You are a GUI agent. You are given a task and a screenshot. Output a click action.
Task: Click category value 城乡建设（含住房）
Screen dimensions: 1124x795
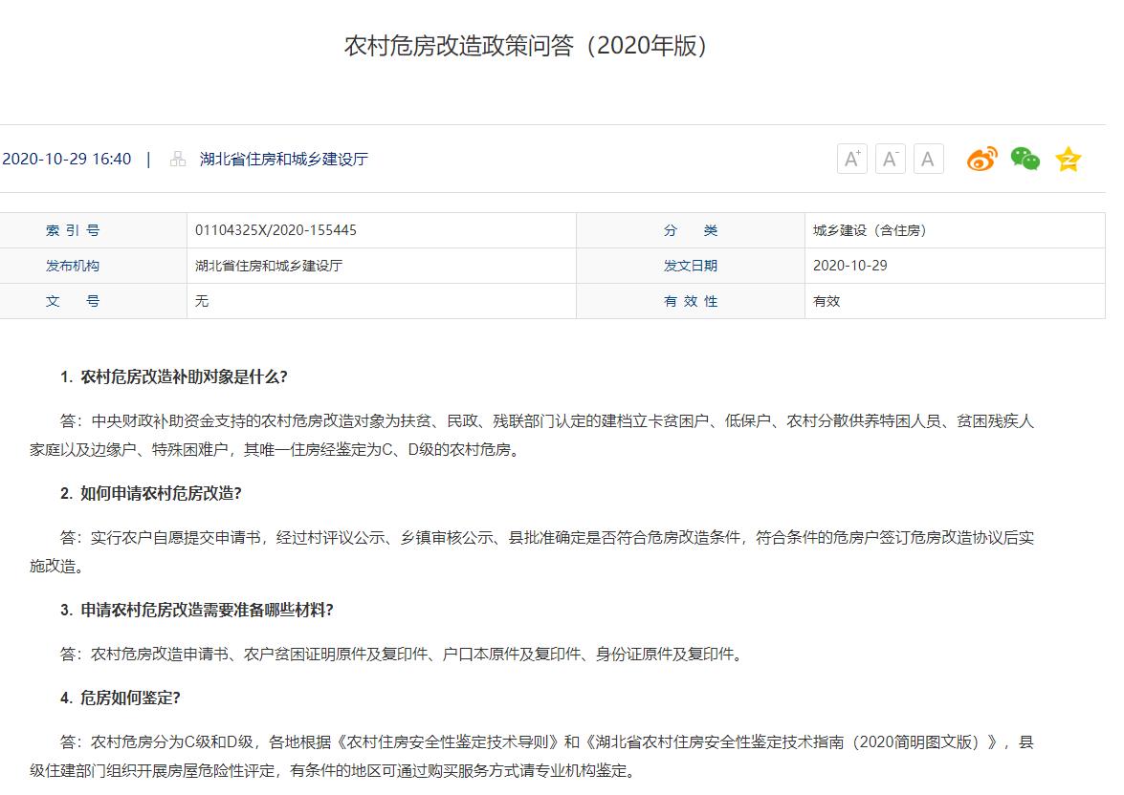tap(870, 230)
